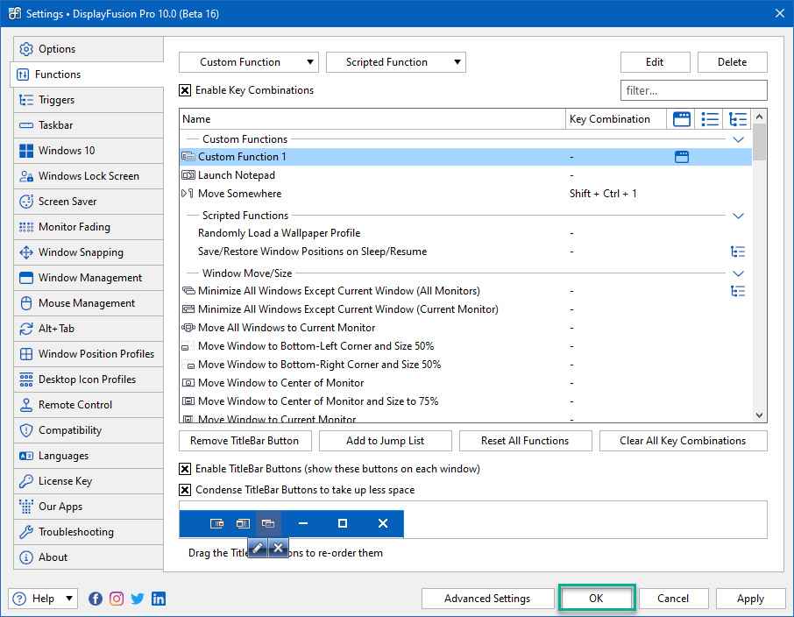Open Remote Control settings
Image resolution: width=794 pixels, height=617 pixels.
click(89, 405)
